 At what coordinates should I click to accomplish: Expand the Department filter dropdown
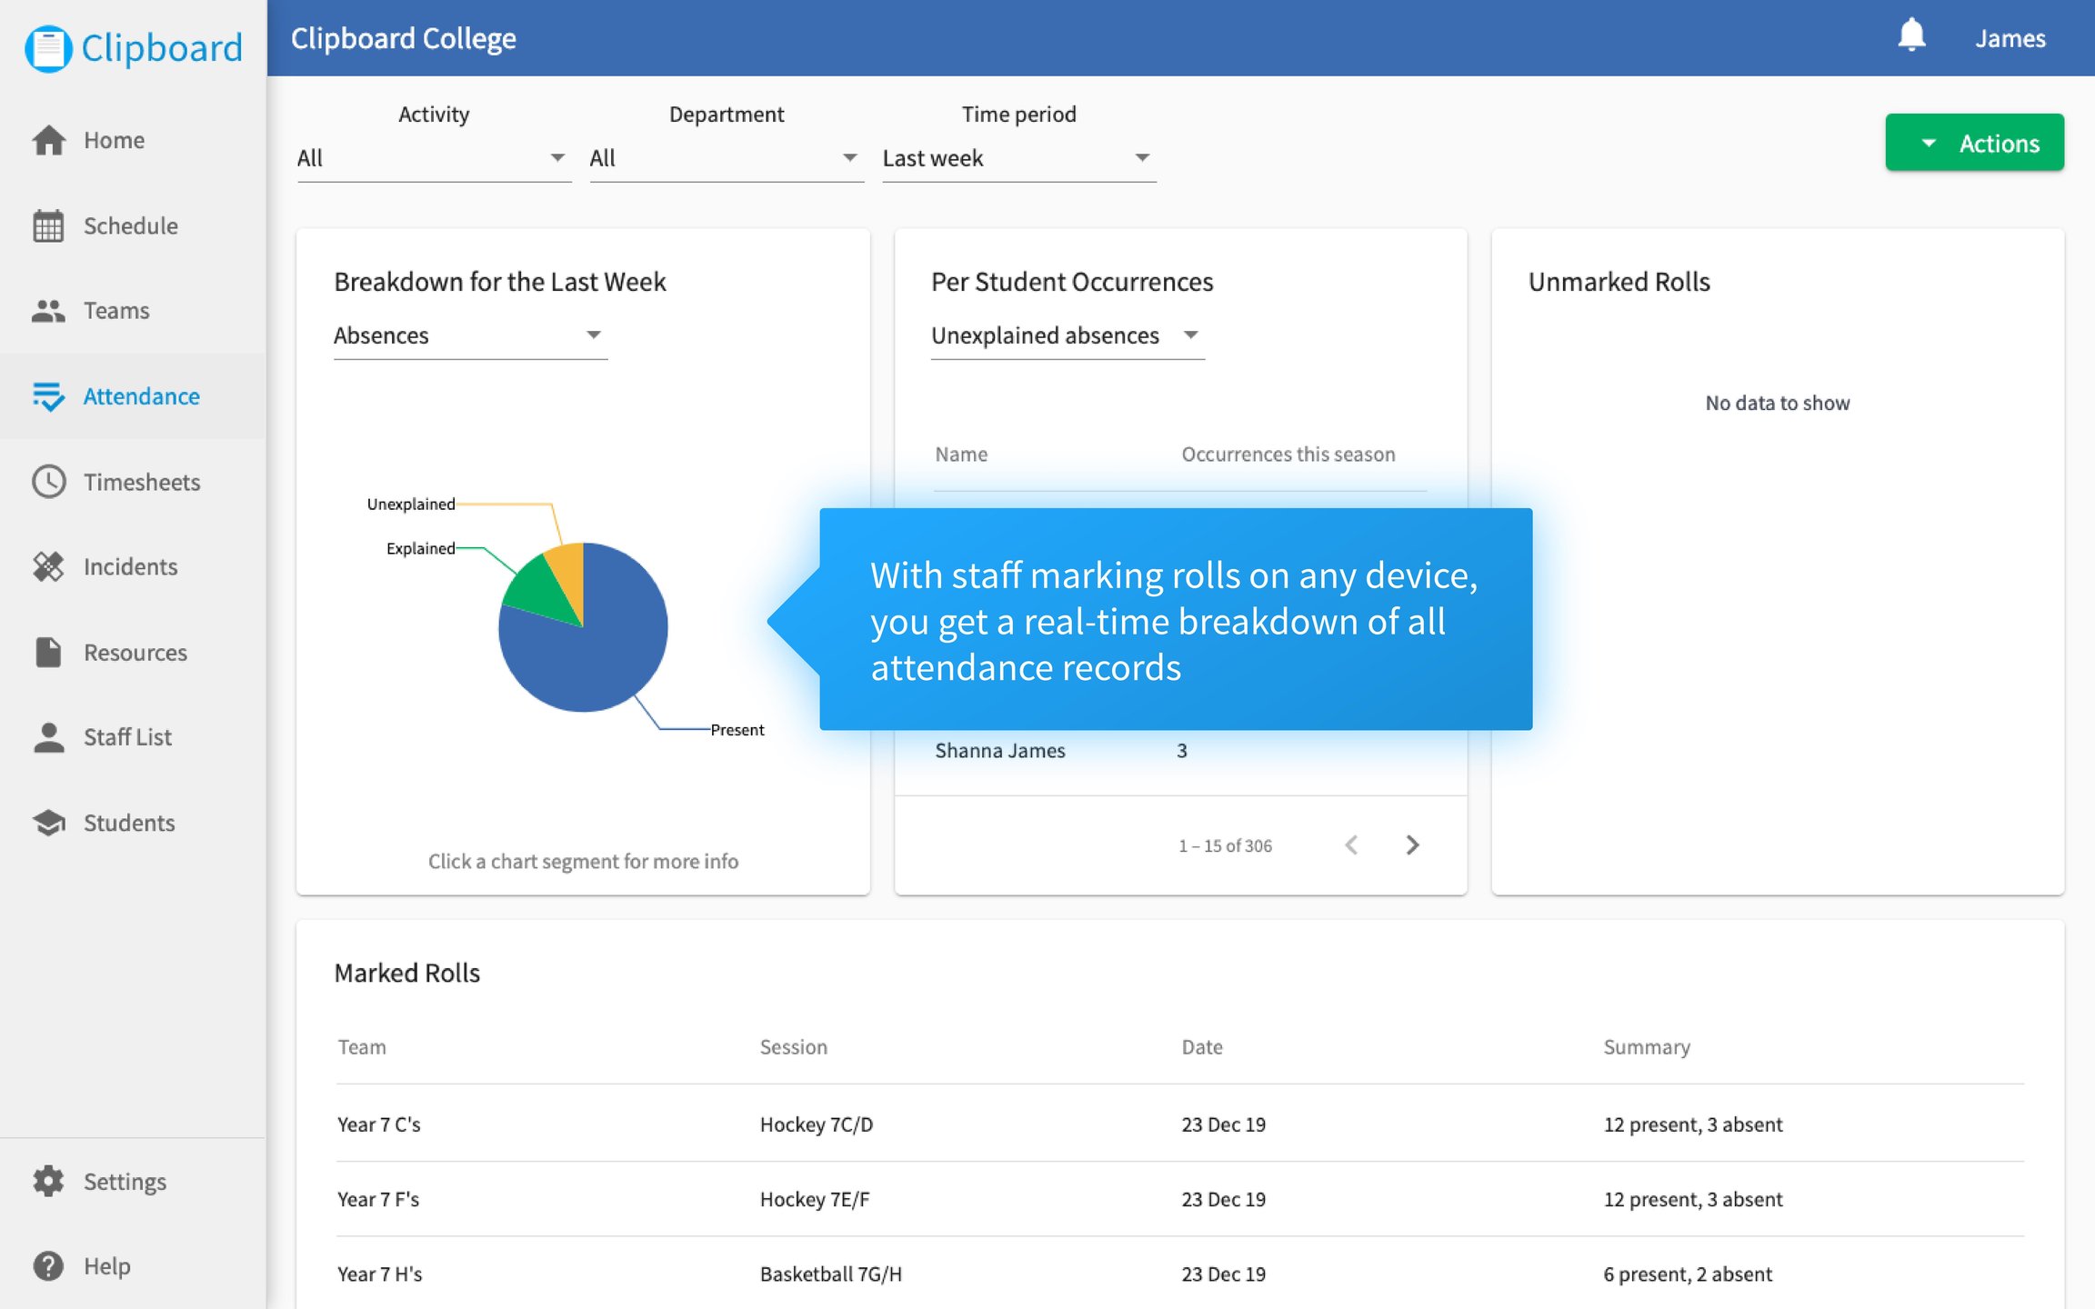pos(726,158)
